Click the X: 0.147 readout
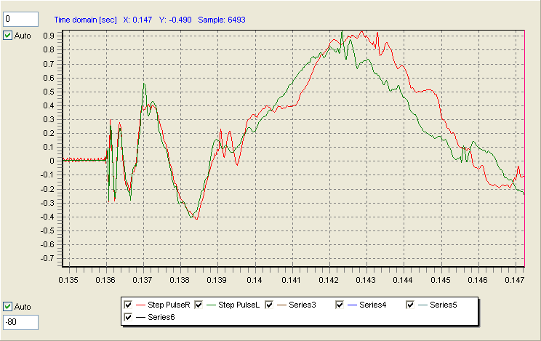 point(137,20)
